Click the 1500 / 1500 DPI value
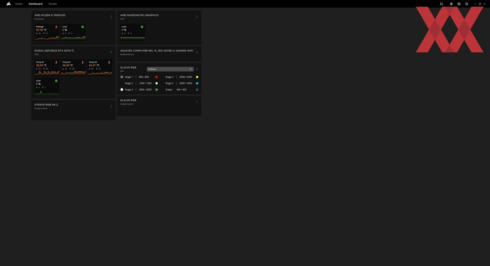 145,83
